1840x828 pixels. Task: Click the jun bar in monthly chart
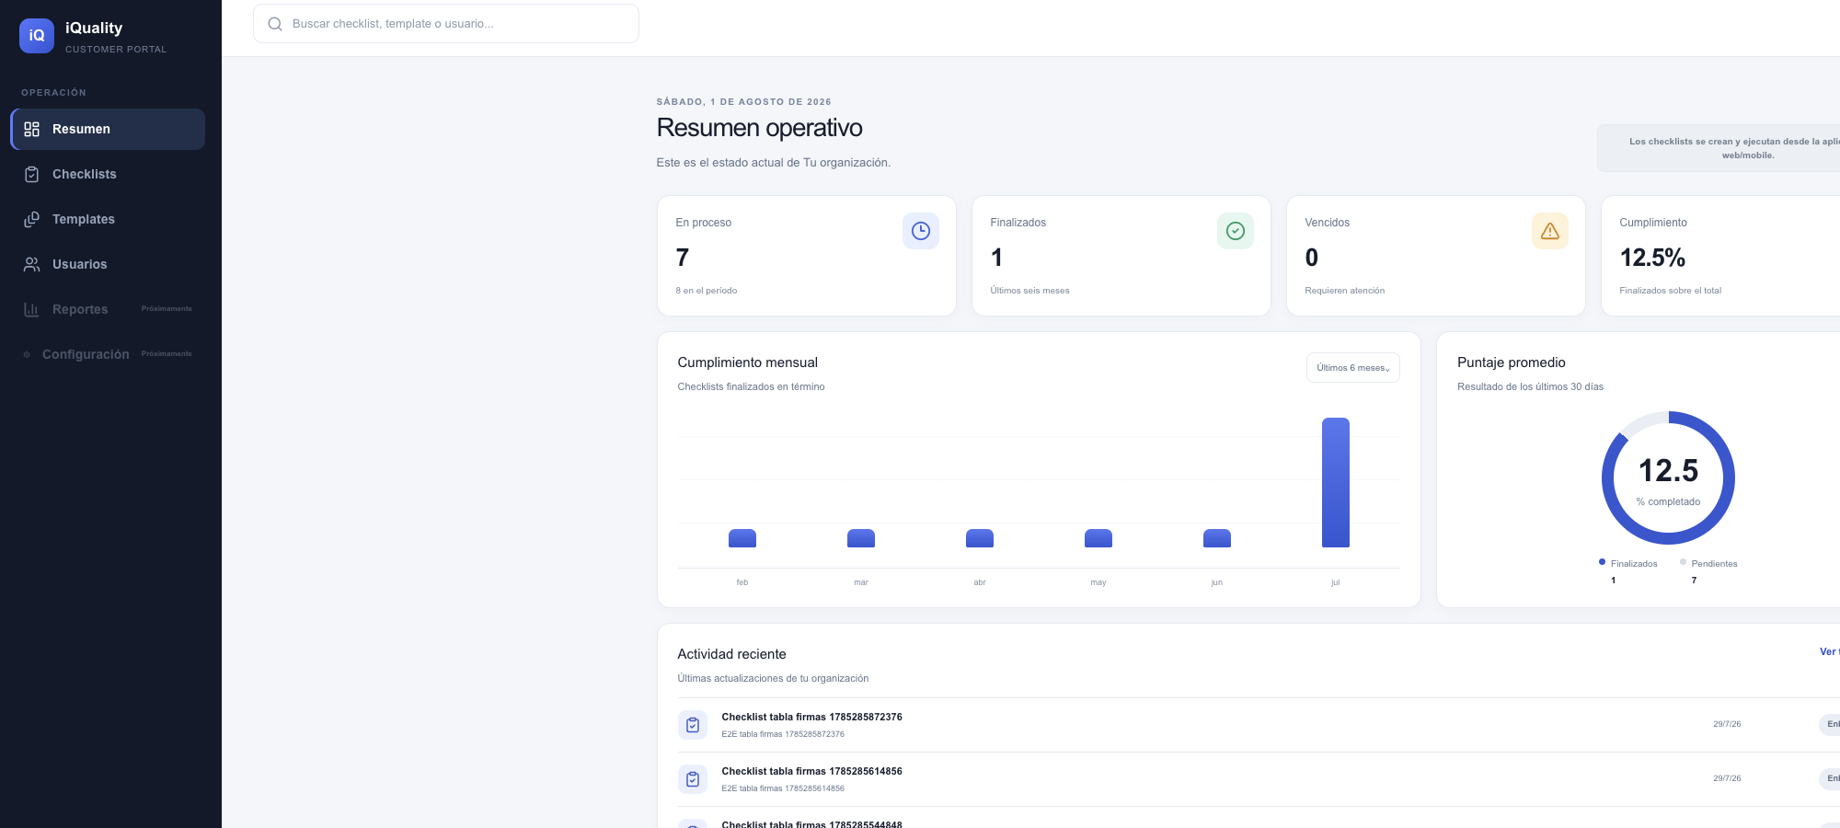(x=1217, y=538)
